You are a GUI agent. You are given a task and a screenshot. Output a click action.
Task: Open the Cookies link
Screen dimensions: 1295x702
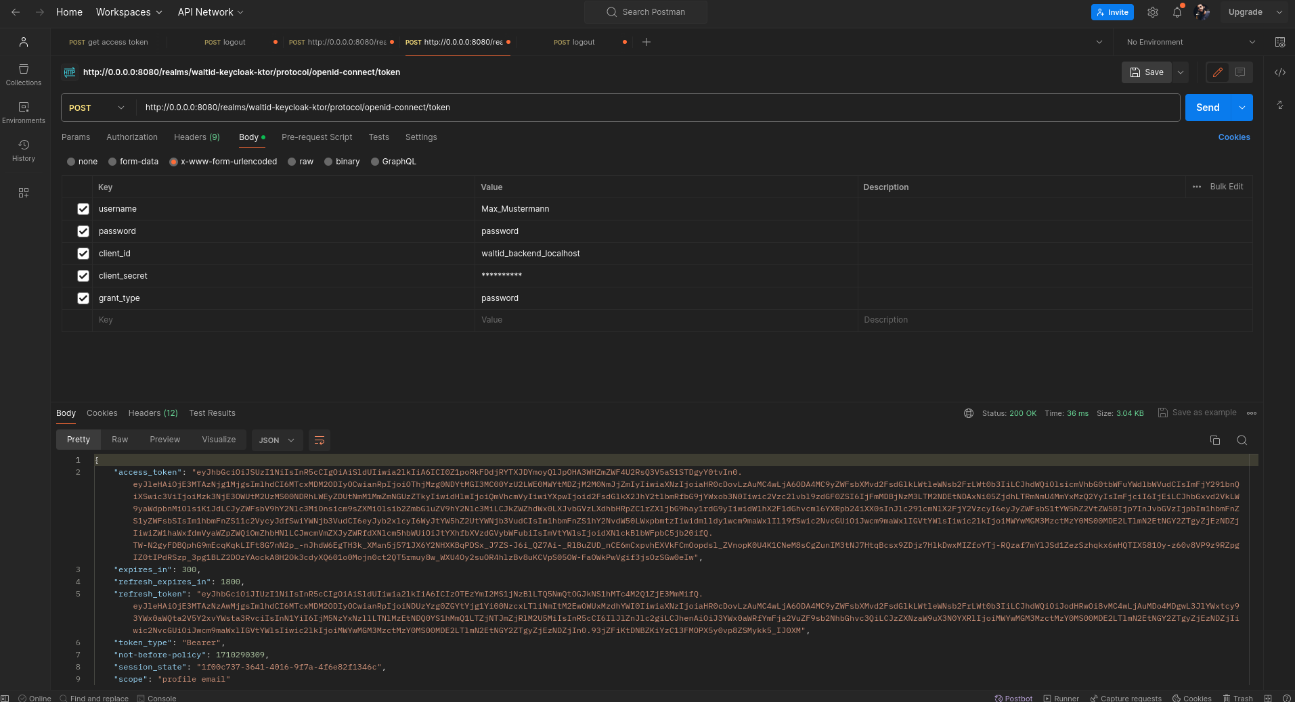pyautogui.click(x=1234, y=137)
